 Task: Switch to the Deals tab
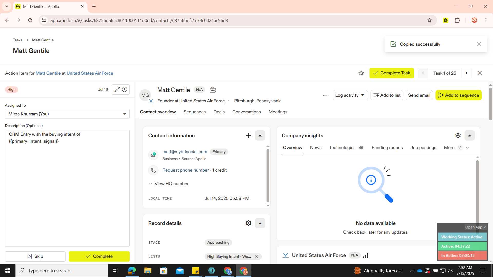click(219, 112)
